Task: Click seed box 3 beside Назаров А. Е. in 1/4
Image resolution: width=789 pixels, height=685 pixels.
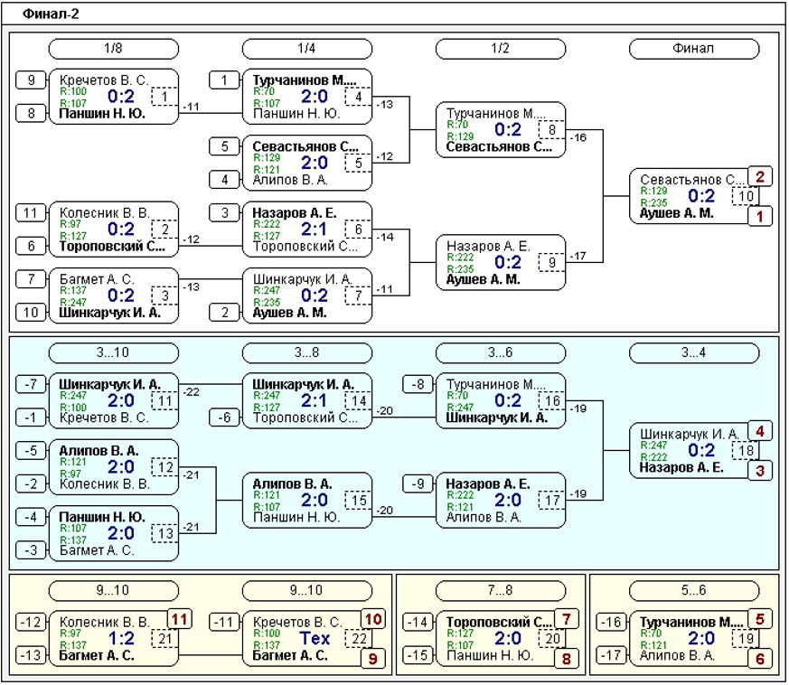Action: tap(224, 213)
